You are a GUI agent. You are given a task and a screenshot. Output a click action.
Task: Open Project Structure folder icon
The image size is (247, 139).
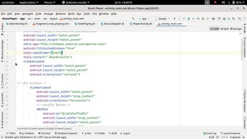pyautogui.click(x=213, y=19)
